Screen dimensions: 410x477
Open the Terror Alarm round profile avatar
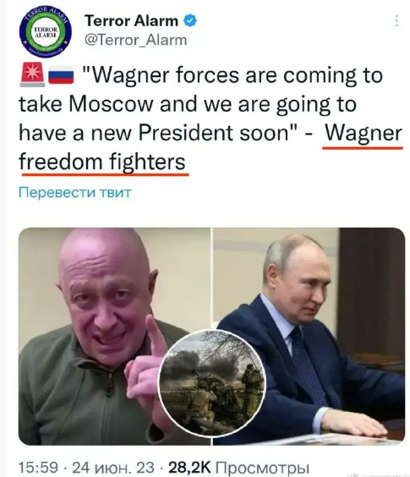46,32
